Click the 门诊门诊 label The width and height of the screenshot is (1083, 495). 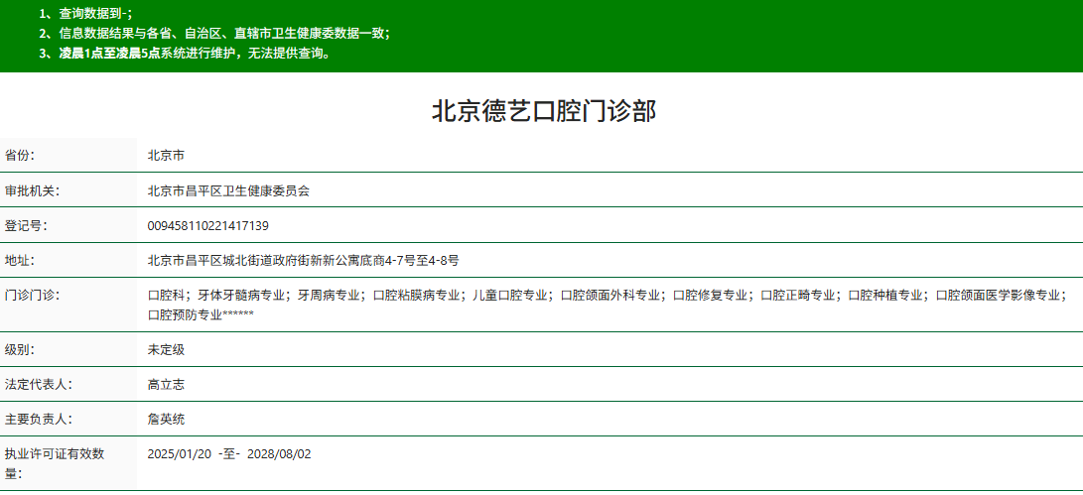coord(33,296)
